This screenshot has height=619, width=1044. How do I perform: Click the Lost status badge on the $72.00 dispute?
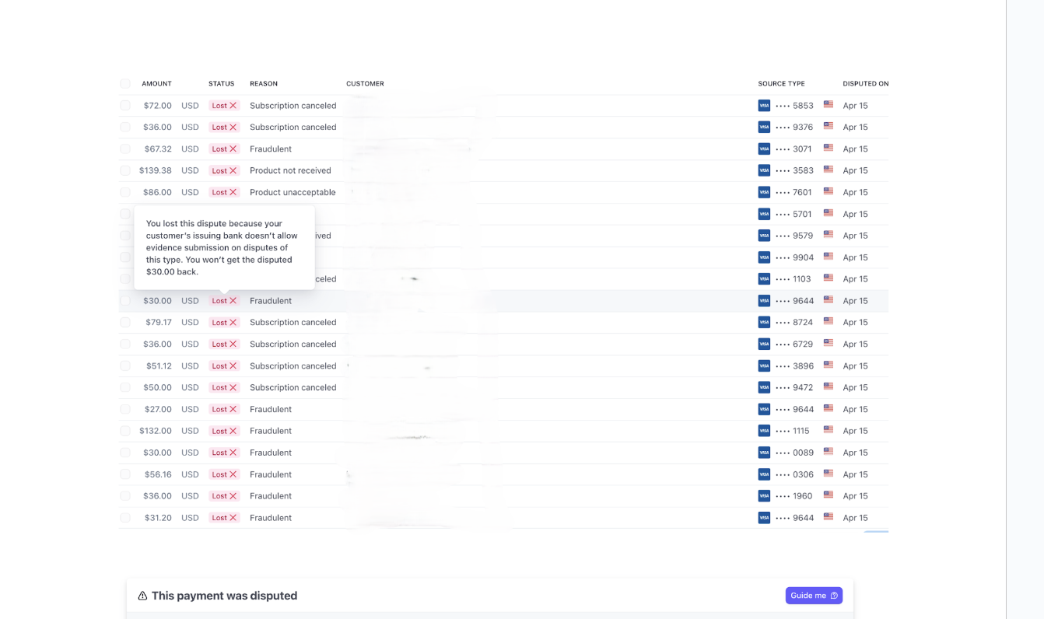[x=224, y=106]
